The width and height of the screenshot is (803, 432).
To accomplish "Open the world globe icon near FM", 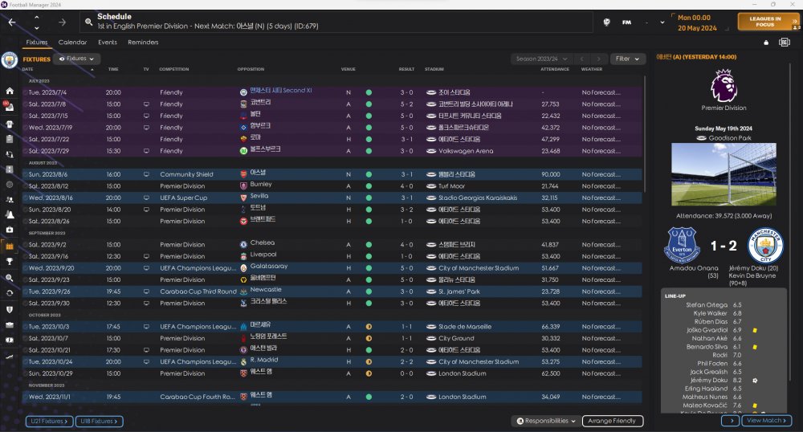I will point(606,22).
